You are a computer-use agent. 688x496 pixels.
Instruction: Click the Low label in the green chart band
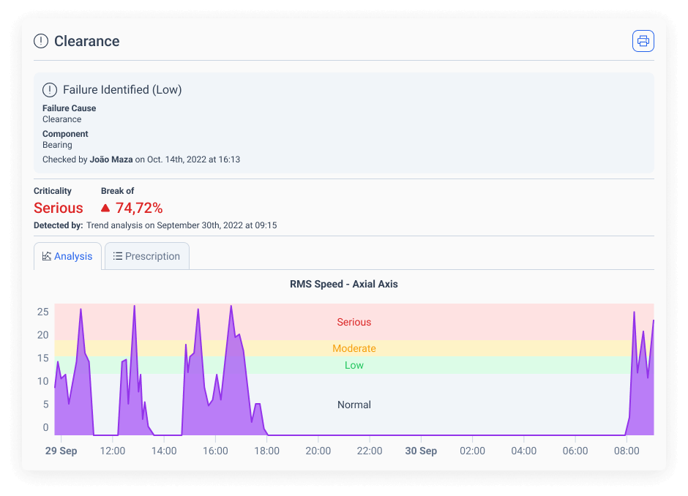[354, 365]
